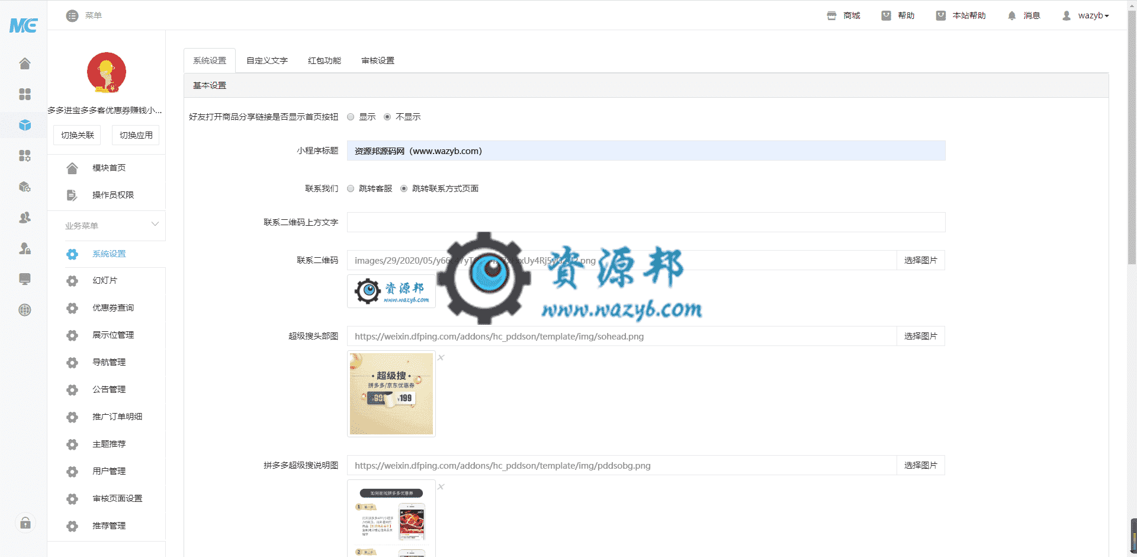
Task: Click 选择图片 for 拼多多超级搜说明图
Action: click(921, 466)
